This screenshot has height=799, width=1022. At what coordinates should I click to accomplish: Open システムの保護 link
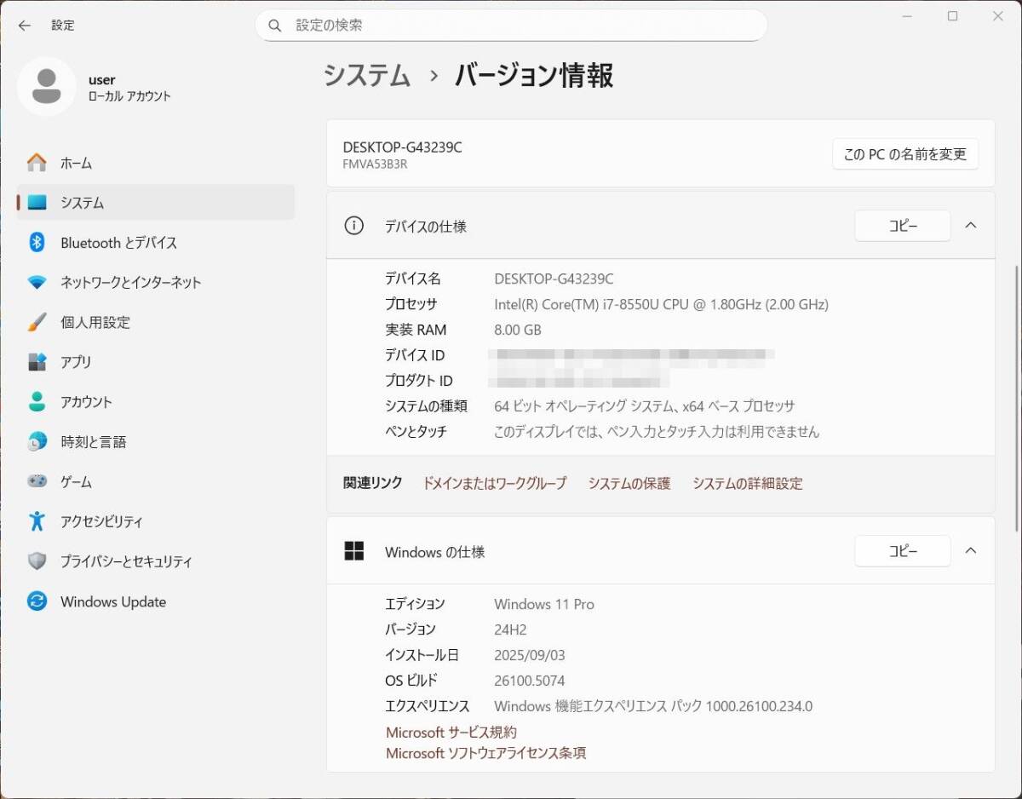[x=629, y=483]
